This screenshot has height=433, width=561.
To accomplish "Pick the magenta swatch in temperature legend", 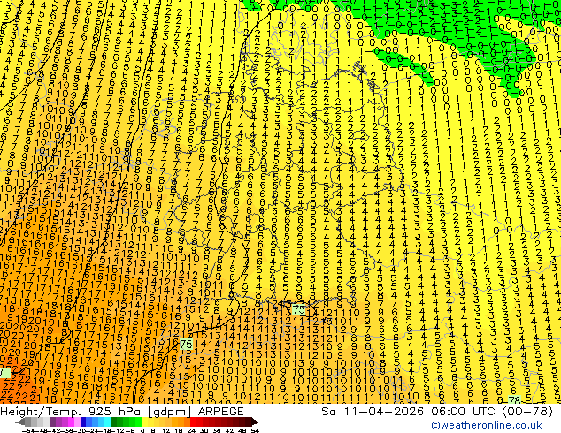I will tap(71, 422).
